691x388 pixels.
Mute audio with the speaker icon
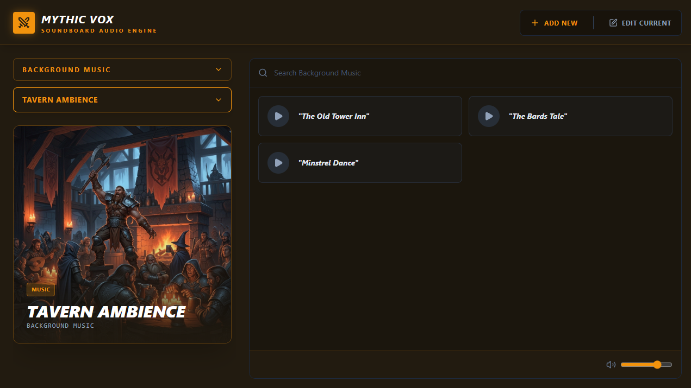(x=611, y=365)
